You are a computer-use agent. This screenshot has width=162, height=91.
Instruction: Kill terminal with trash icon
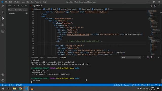[151, 57]
